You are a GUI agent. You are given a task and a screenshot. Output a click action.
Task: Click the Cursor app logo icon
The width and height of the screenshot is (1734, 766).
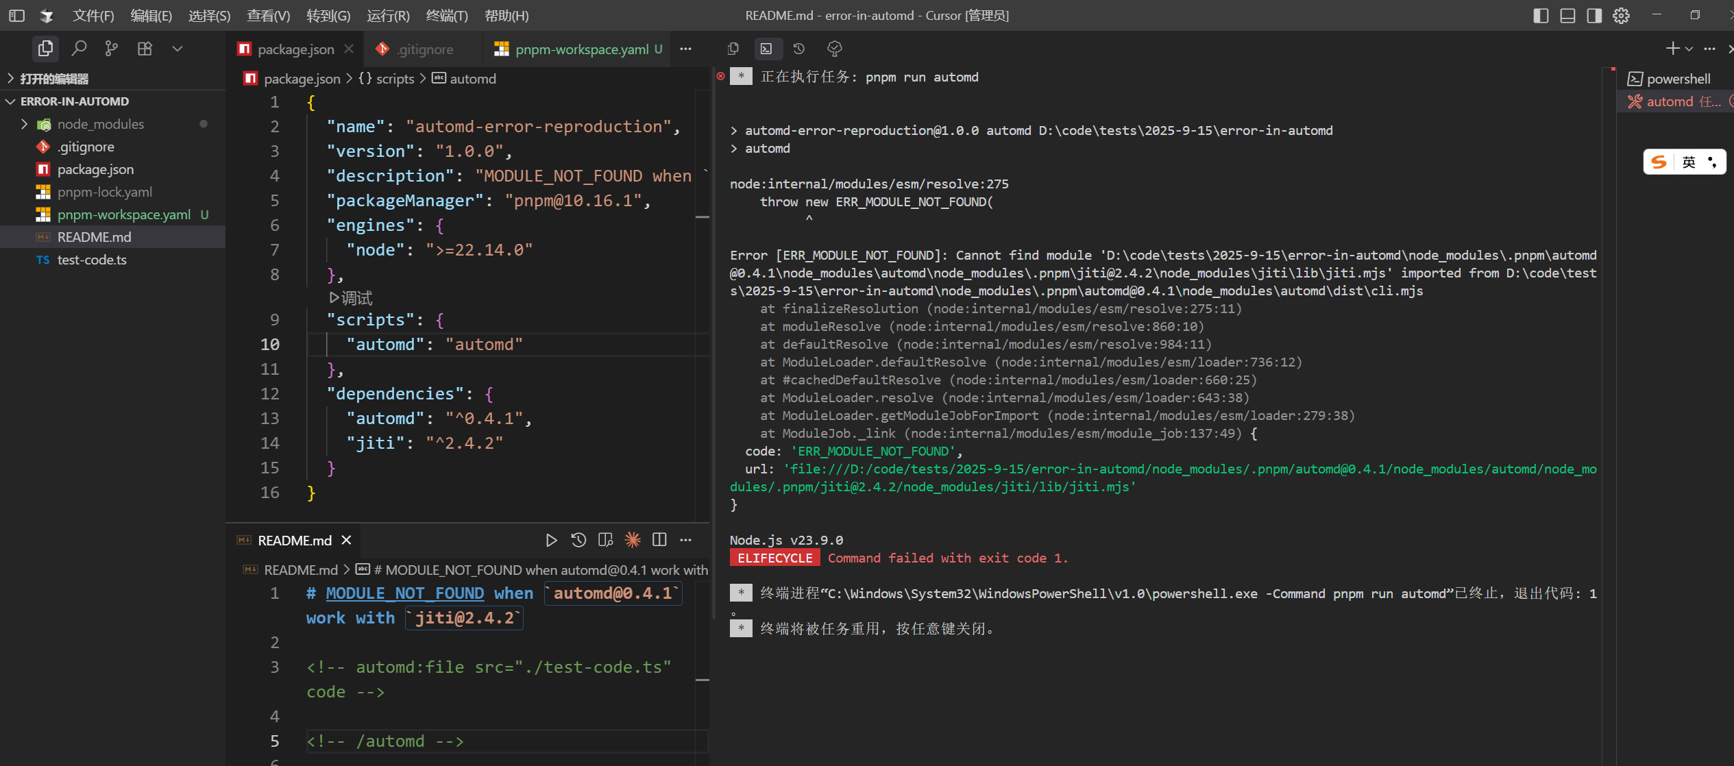click(x=47, y=15)
